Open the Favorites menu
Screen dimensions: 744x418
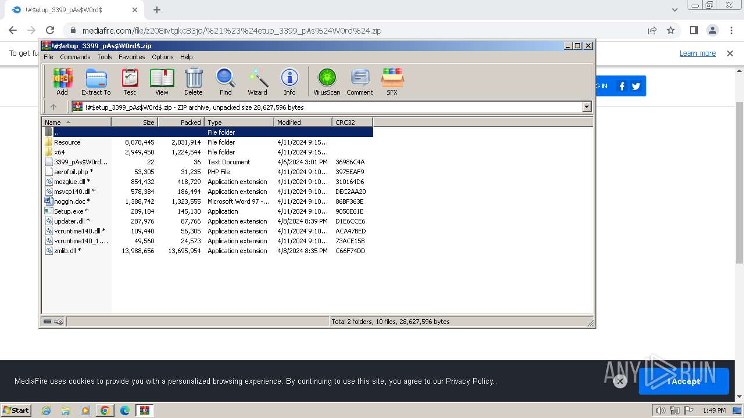[132, 57]
